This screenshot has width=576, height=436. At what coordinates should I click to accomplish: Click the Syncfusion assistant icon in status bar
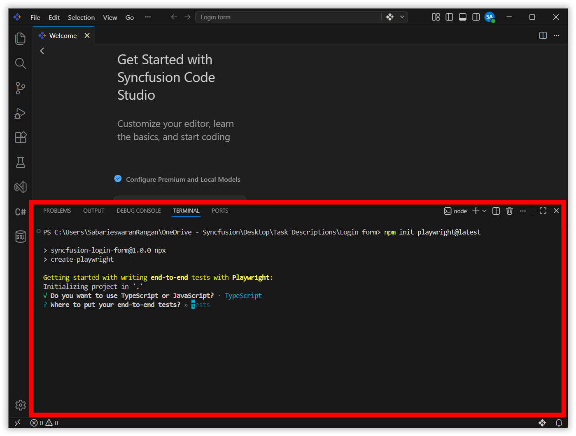(x=542, y=423)
